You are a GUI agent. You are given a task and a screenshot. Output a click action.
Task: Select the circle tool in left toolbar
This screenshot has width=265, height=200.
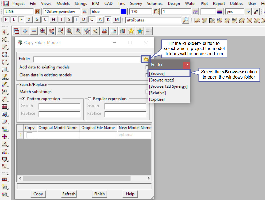[x=4, y=55]
